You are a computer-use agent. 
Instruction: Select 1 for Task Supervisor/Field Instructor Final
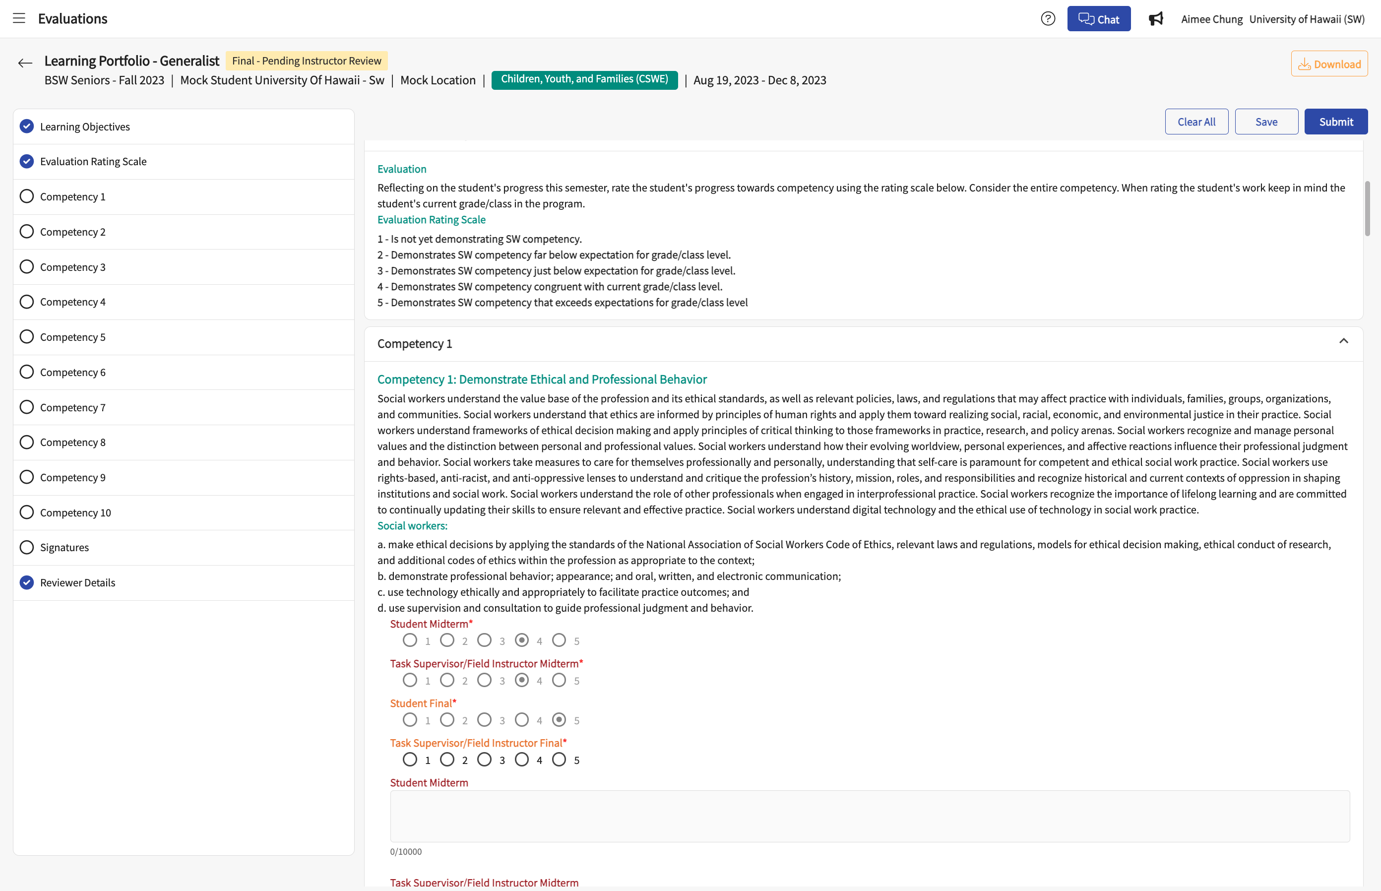click(410, 760)
